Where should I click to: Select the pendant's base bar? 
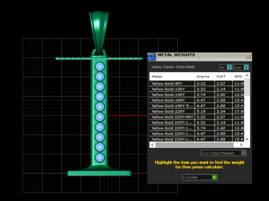tap(99, 173)
